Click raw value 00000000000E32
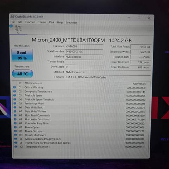This screenshot has height=169, width=169. pos(135,124)
